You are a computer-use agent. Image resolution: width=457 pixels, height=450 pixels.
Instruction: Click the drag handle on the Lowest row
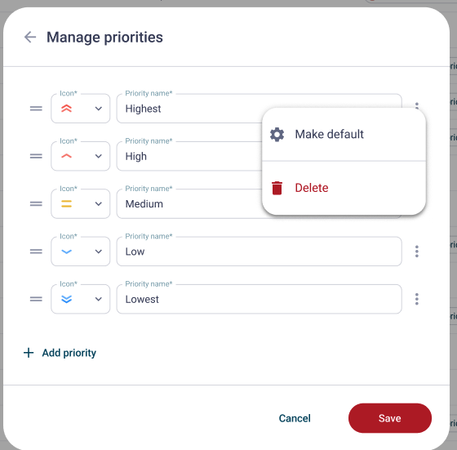pyautogui.click(x=36, y=299)
